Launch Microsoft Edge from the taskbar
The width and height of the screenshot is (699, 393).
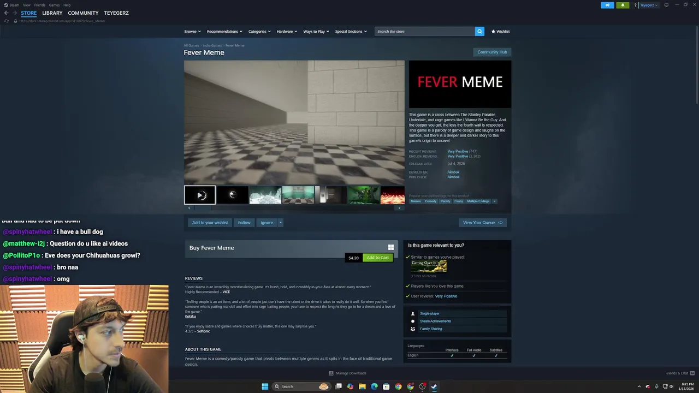(374, 386)
